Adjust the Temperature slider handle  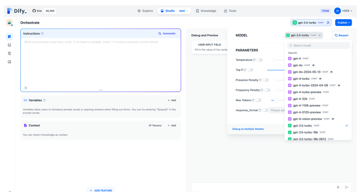click(274, 60)
